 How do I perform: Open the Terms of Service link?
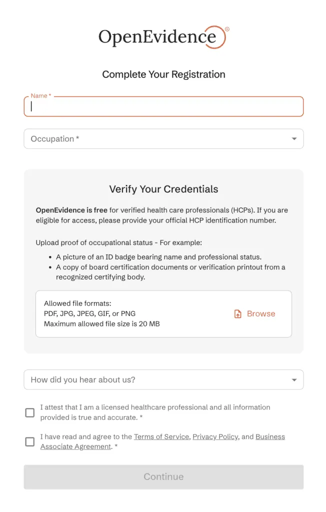click(161, 436)
